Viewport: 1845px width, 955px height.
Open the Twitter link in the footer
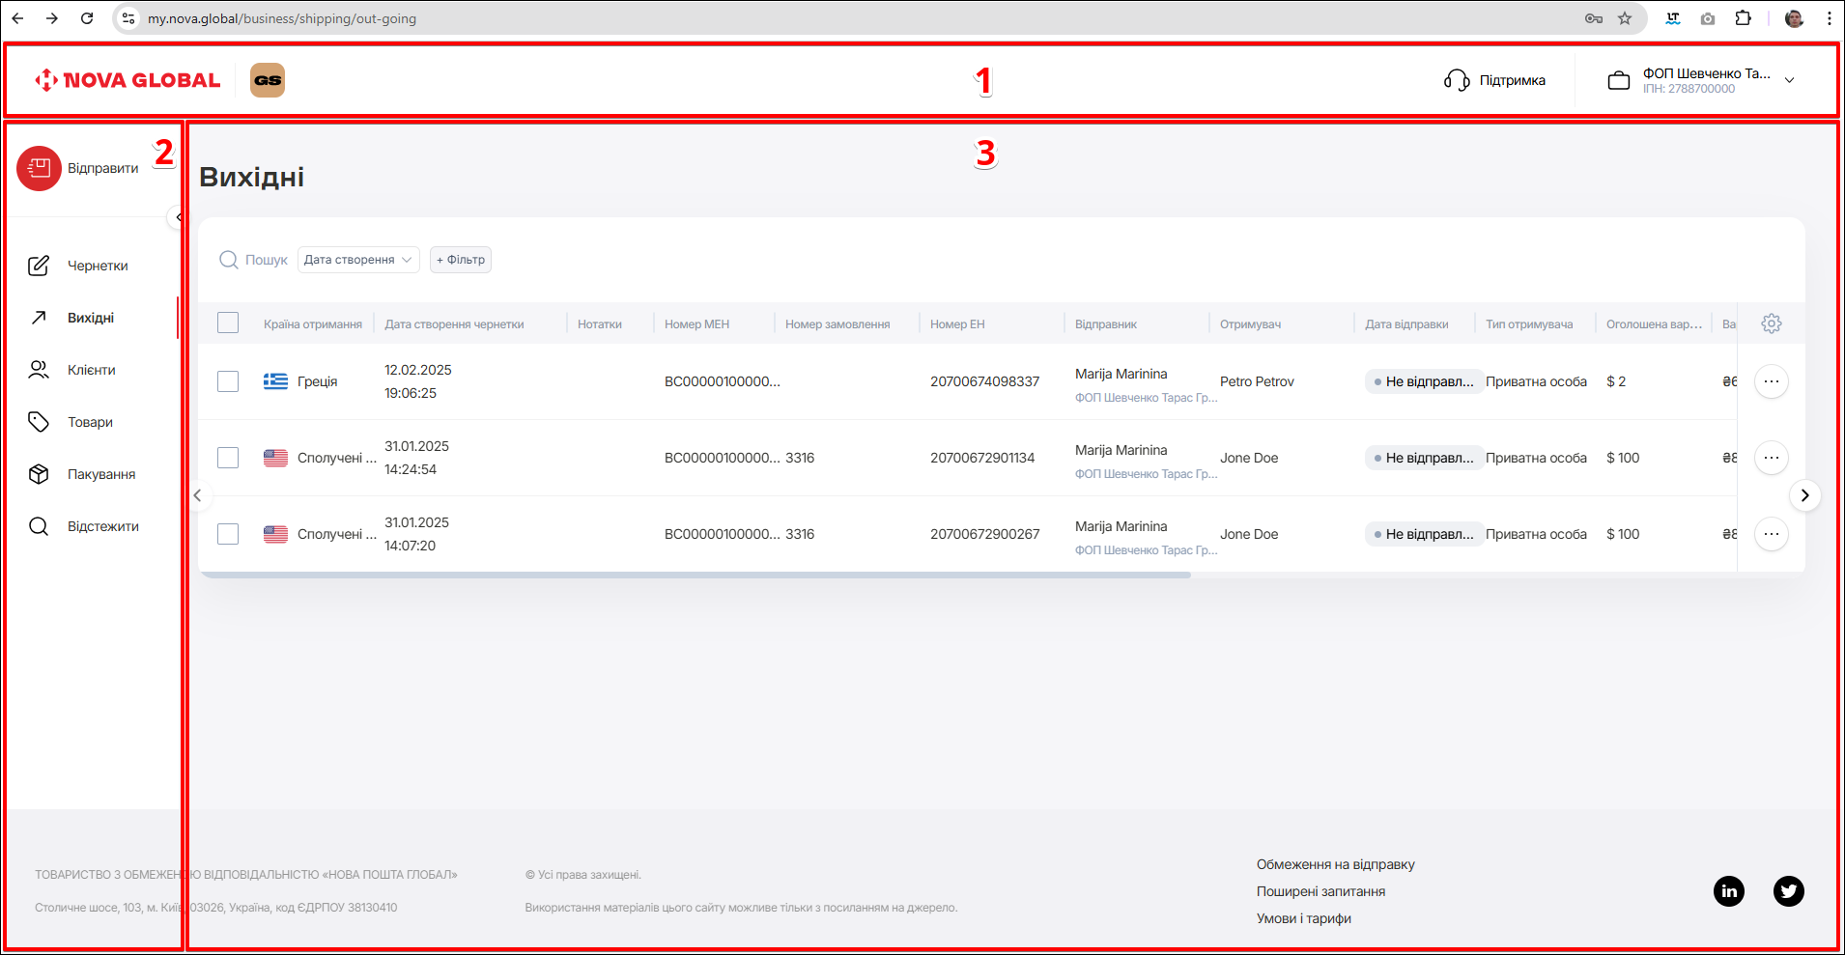(1788, 890)
